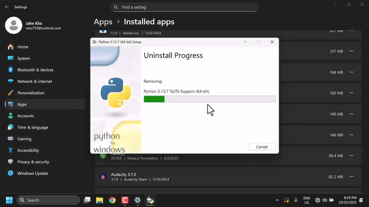The width and height of the screenshot is (369, 207).
Task: Click the Personalization paintbrush icon
Action: pyautogui.click(x=11, y=93)
